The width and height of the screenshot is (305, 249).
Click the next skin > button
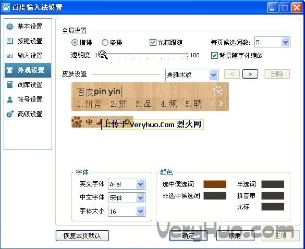(x=250, y=74)
